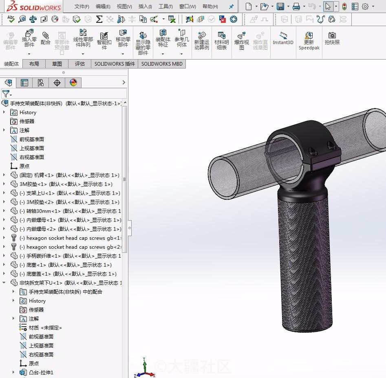This screenshot has width=386, height=378.
Task: Select the Move Component tool
Action: [x=123, y=38]
